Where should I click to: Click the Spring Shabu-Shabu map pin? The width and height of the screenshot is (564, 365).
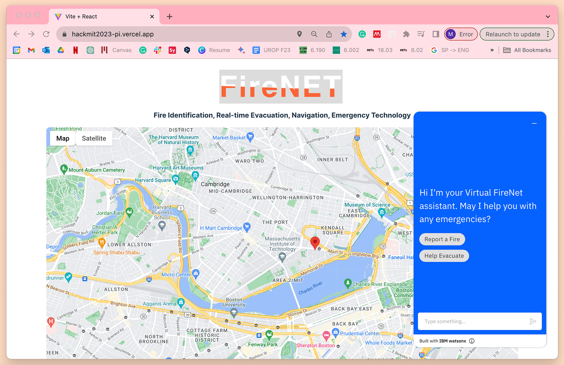click(x=102, y=243)
